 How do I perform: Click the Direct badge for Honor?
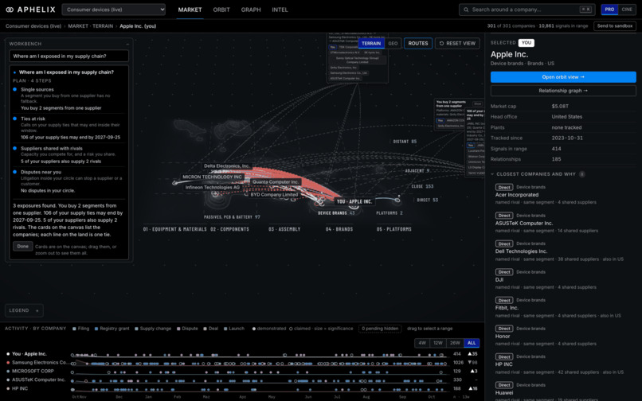tap(504, 329)
